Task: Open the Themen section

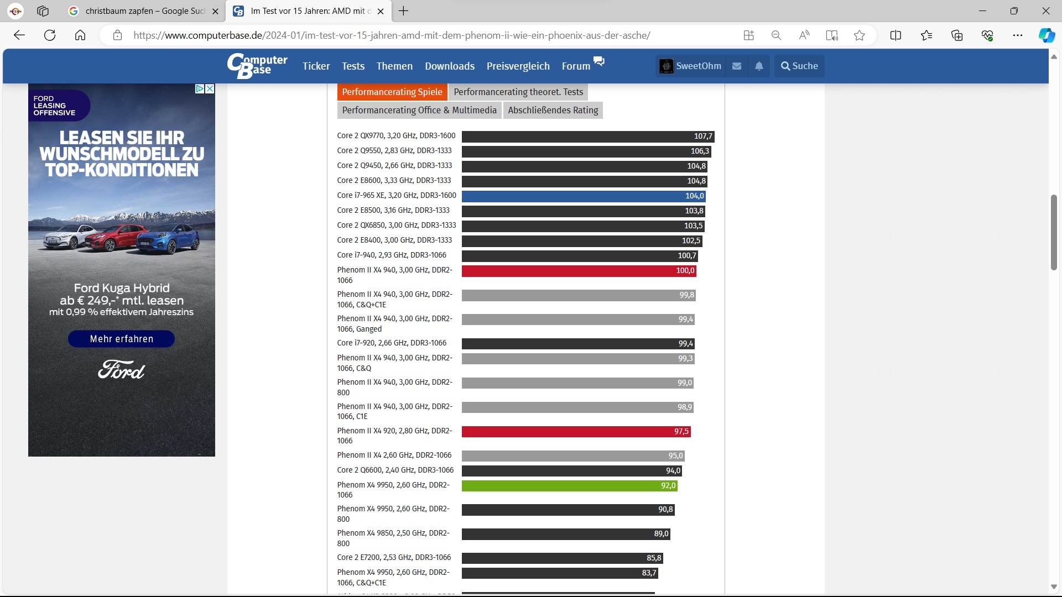Action: [x=394, y=66]
